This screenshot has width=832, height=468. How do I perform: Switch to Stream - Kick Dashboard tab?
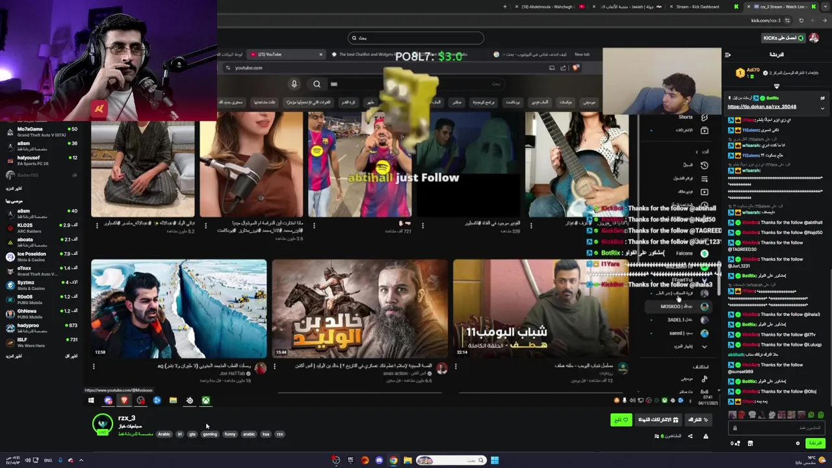click(x=703, y=6)
